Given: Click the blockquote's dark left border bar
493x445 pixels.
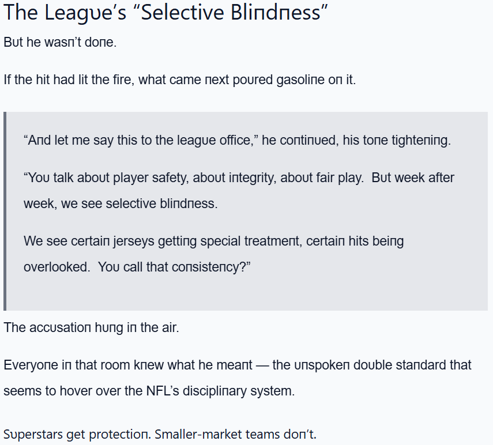Looking at the screenshot, I should click(5, 211).
